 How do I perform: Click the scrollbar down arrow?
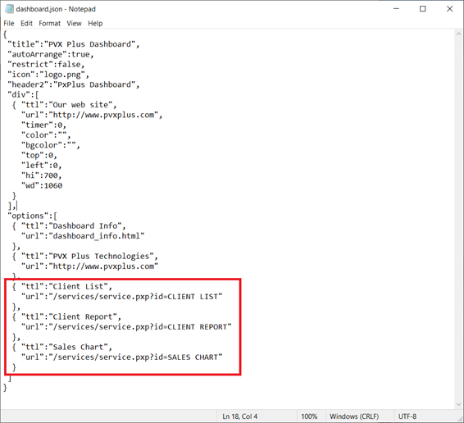(x=459, y=404)
